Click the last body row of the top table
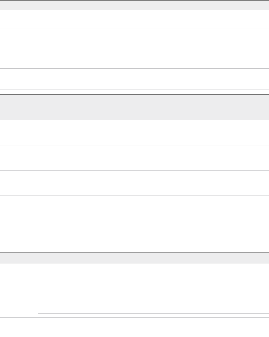The image size is (269, 337). 134,79
